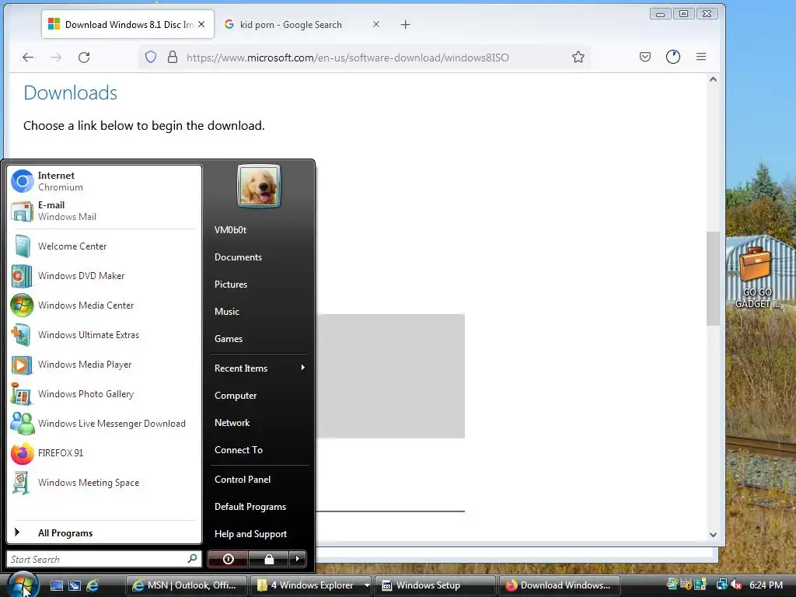Switch to Windows Setup taskbar button

click(435, 585)
